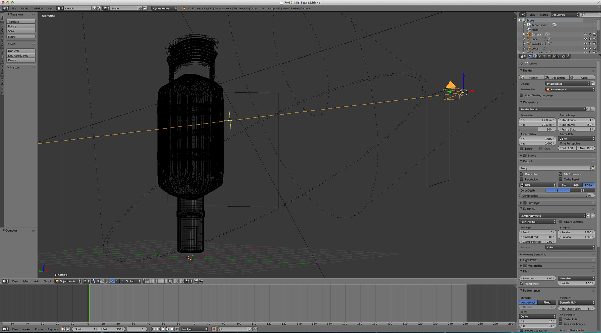
Task: Pin the Scene properties context
Action: pyautogui.click(x=521, y=64)
